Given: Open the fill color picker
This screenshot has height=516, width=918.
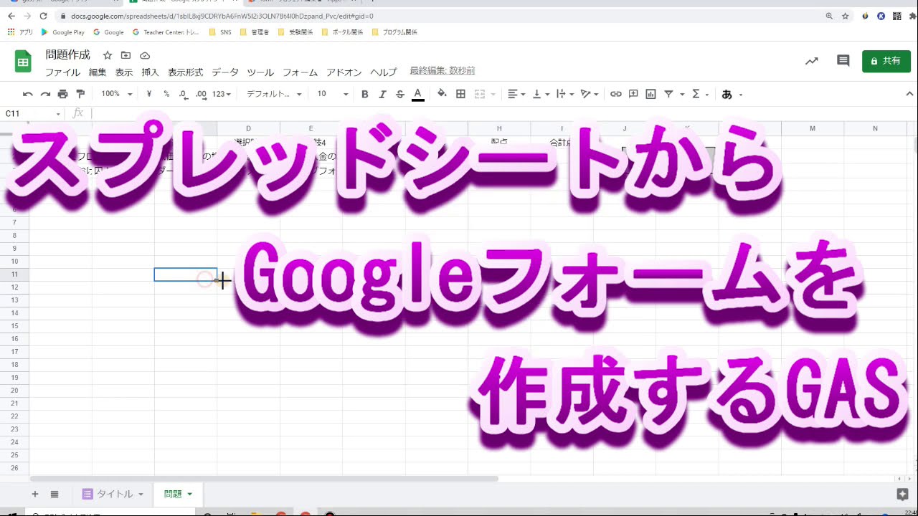Looking at the screenshot, I should (442, 94).
